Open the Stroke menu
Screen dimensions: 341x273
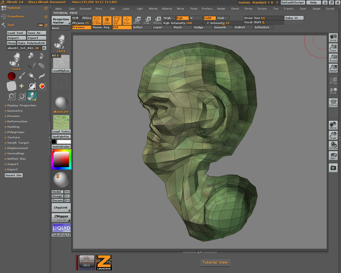[248, 9]
